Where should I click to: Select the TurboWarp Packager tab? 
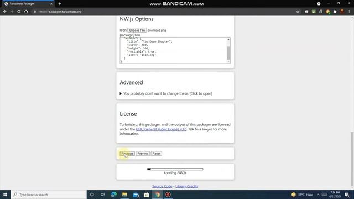pyautogui.click(x=28, y=4)
